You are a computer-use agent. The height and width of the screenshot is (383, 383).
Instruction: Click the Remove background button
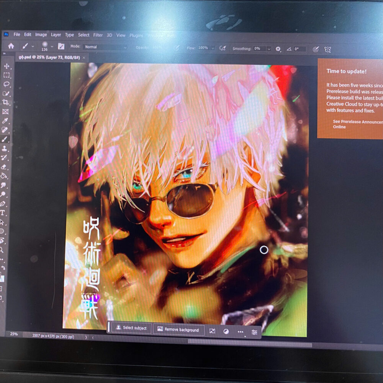tap(178, 329)
